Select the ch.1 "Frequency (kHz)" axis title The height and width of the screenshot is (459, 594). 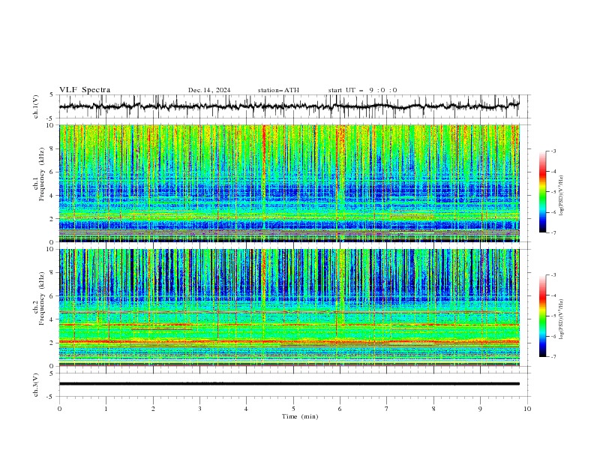pyautogui.click(x=42, y=172)
